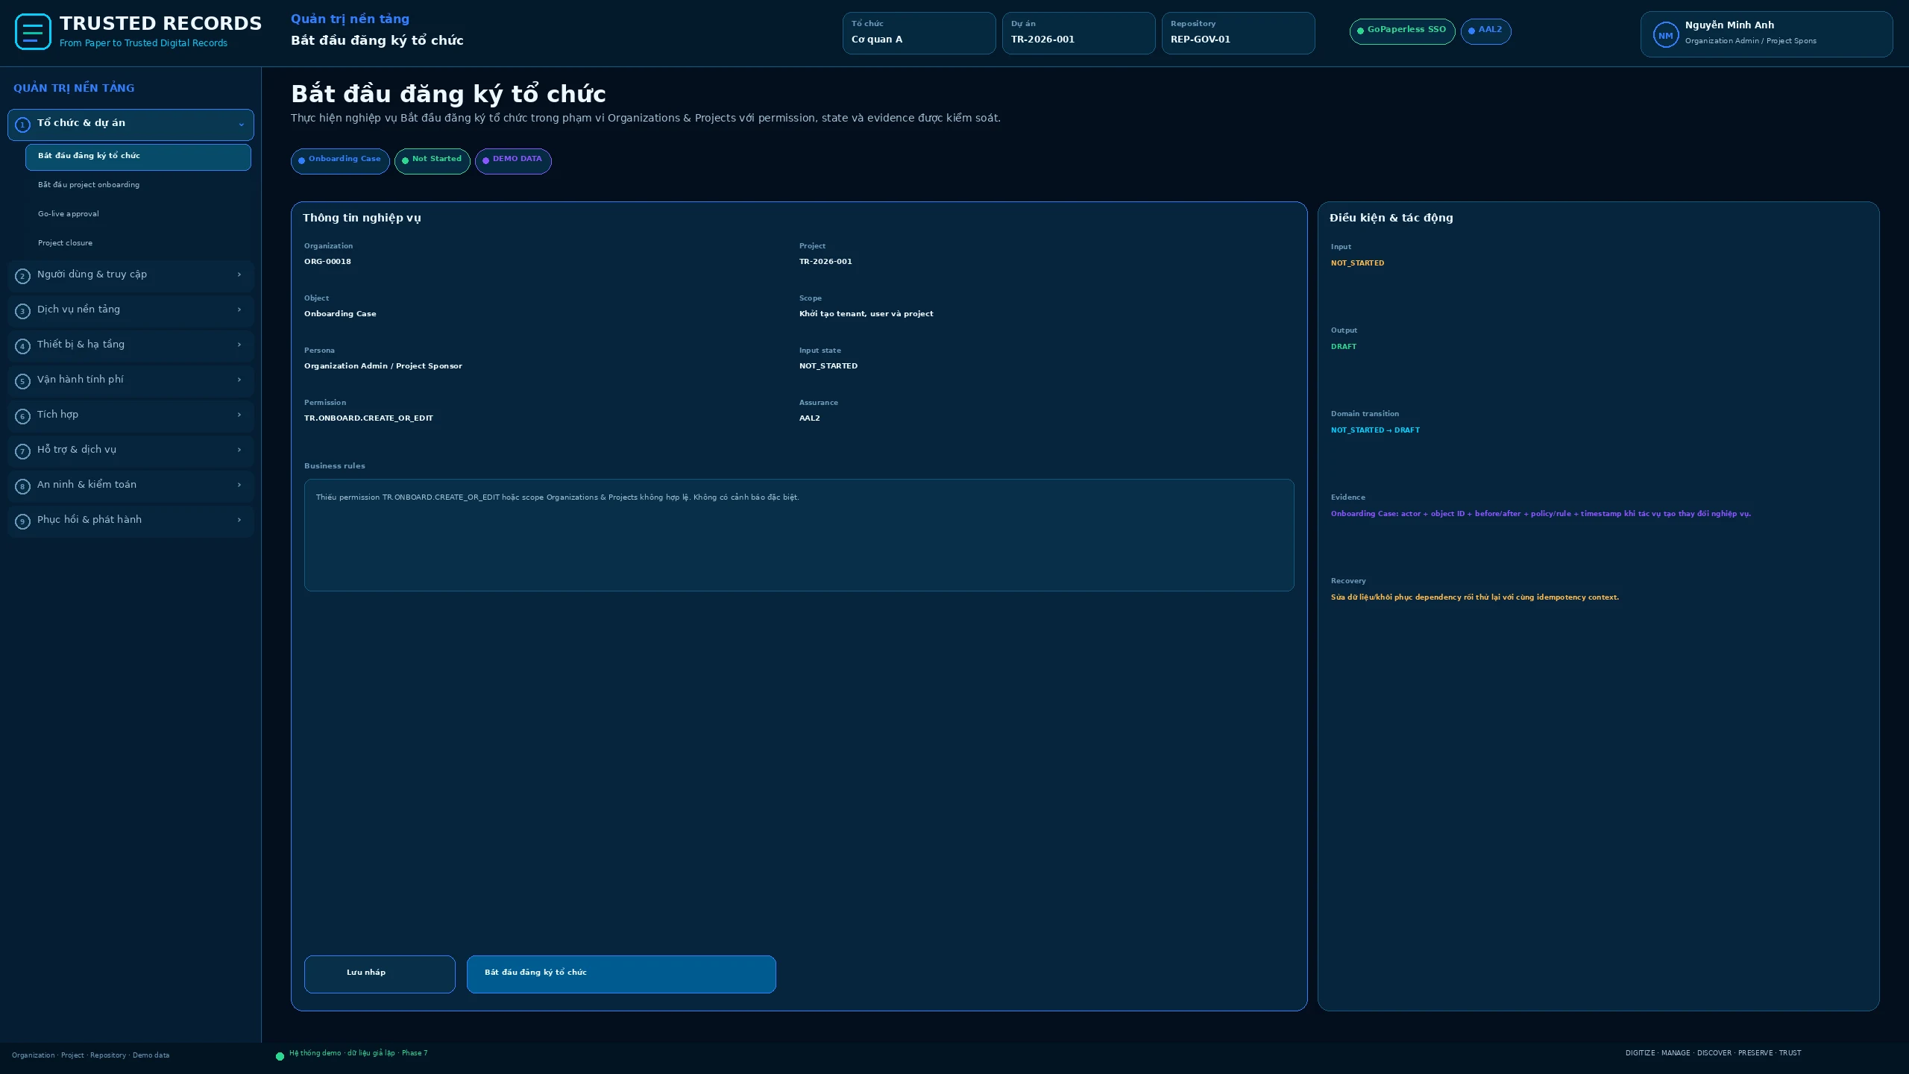This screenshot has height=1074, width=1909.
Task: Expand Người dùng & truy cập chevron
Action: click(239, 274)
